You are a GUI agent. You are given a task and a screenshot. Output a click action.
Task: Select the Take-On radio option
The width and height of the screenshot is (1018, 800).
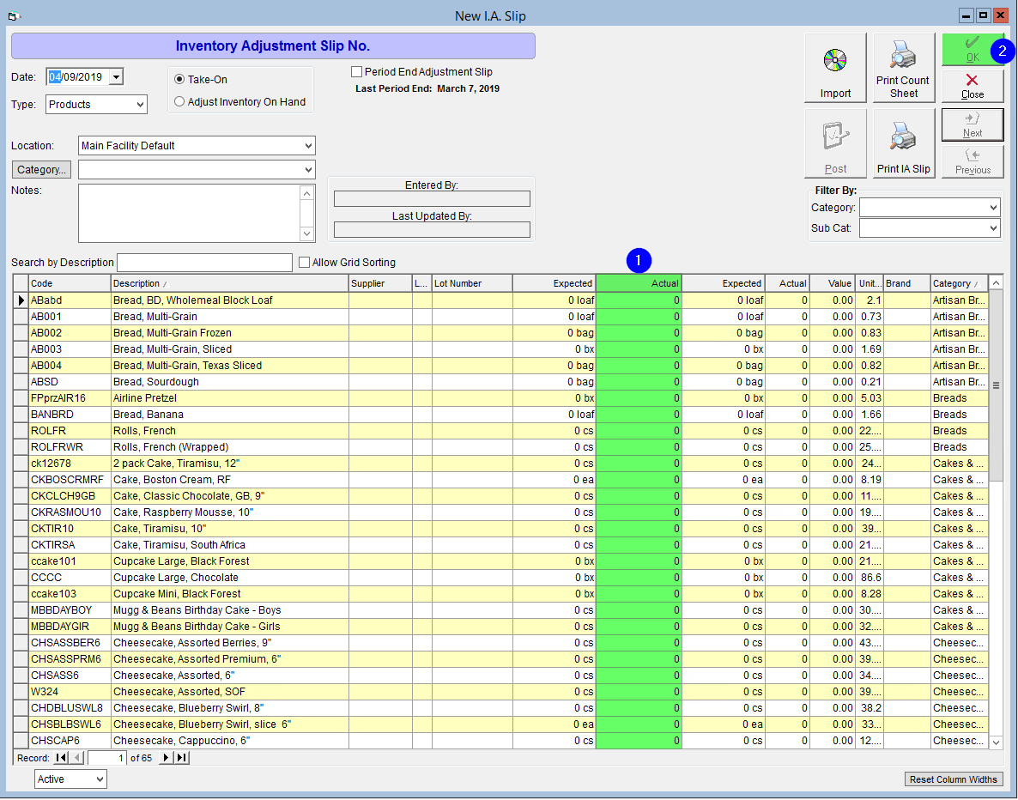[x=180, y=79]
